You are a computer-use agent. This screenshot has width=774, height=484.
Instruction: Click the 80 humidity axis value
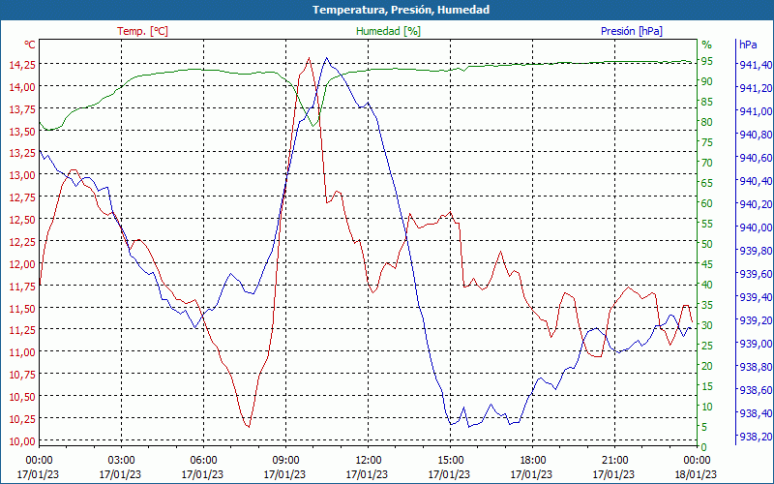[x=707, y=122]
